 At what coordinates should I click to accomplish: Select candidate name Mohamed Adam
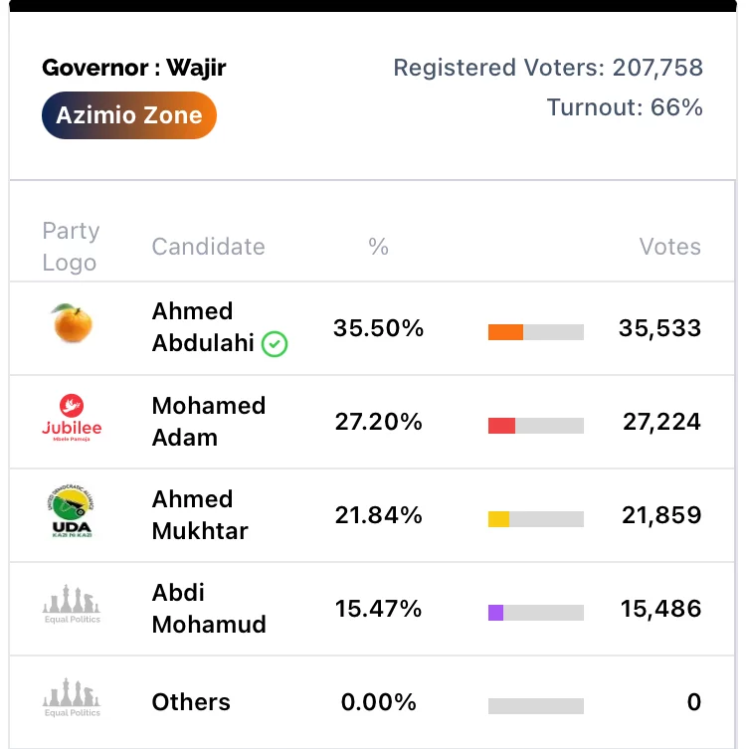tap(209, 422)
